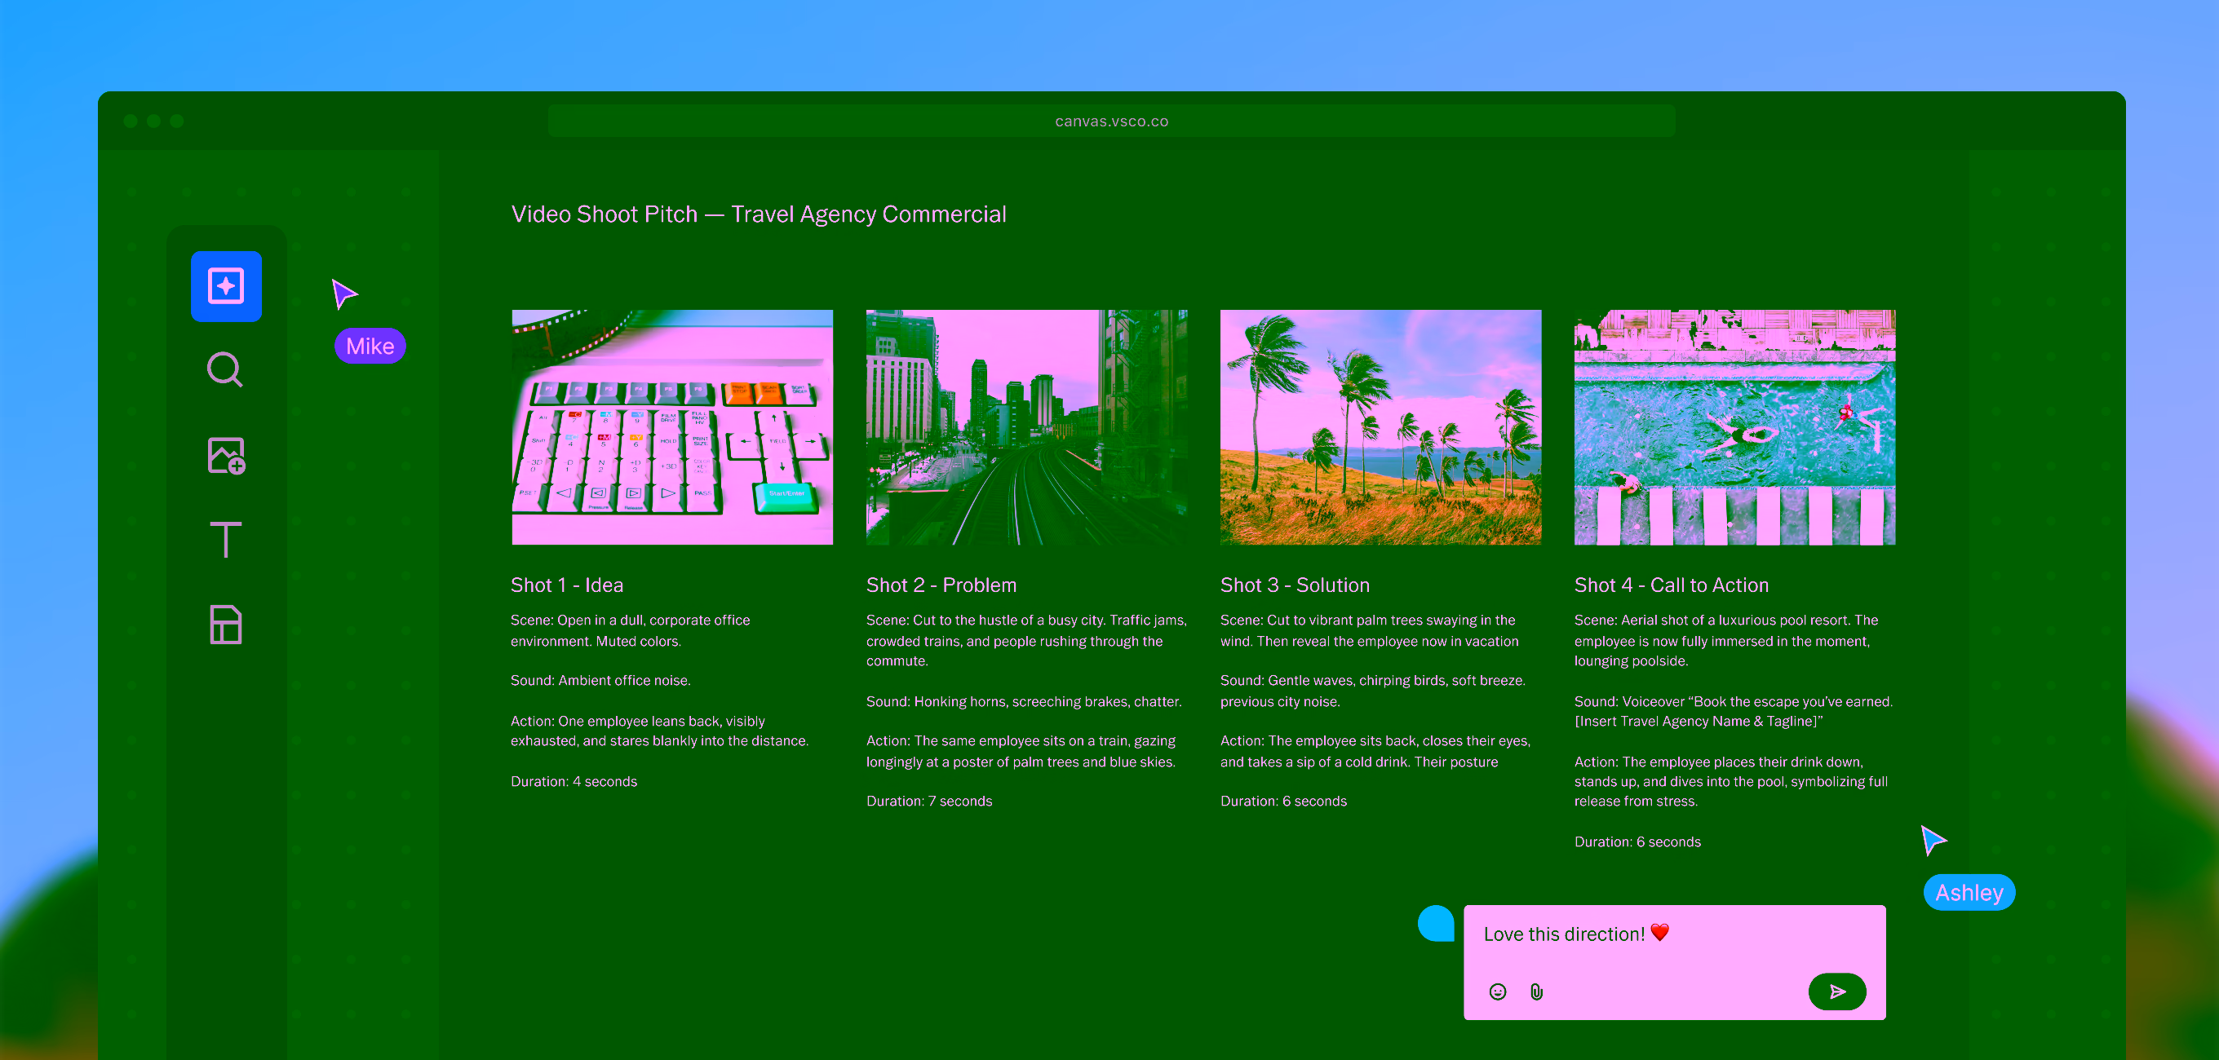Click the Mike collaborator label
Screen dimensions: 2219x1060
(370, 347)
